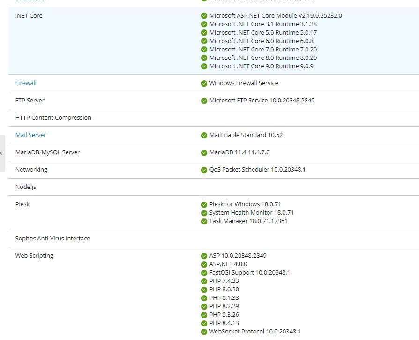This screenshot has width=419, height=340.
Task: Click check icon beside .NET Core 9.0 Runtime
Action: (204, 66)
